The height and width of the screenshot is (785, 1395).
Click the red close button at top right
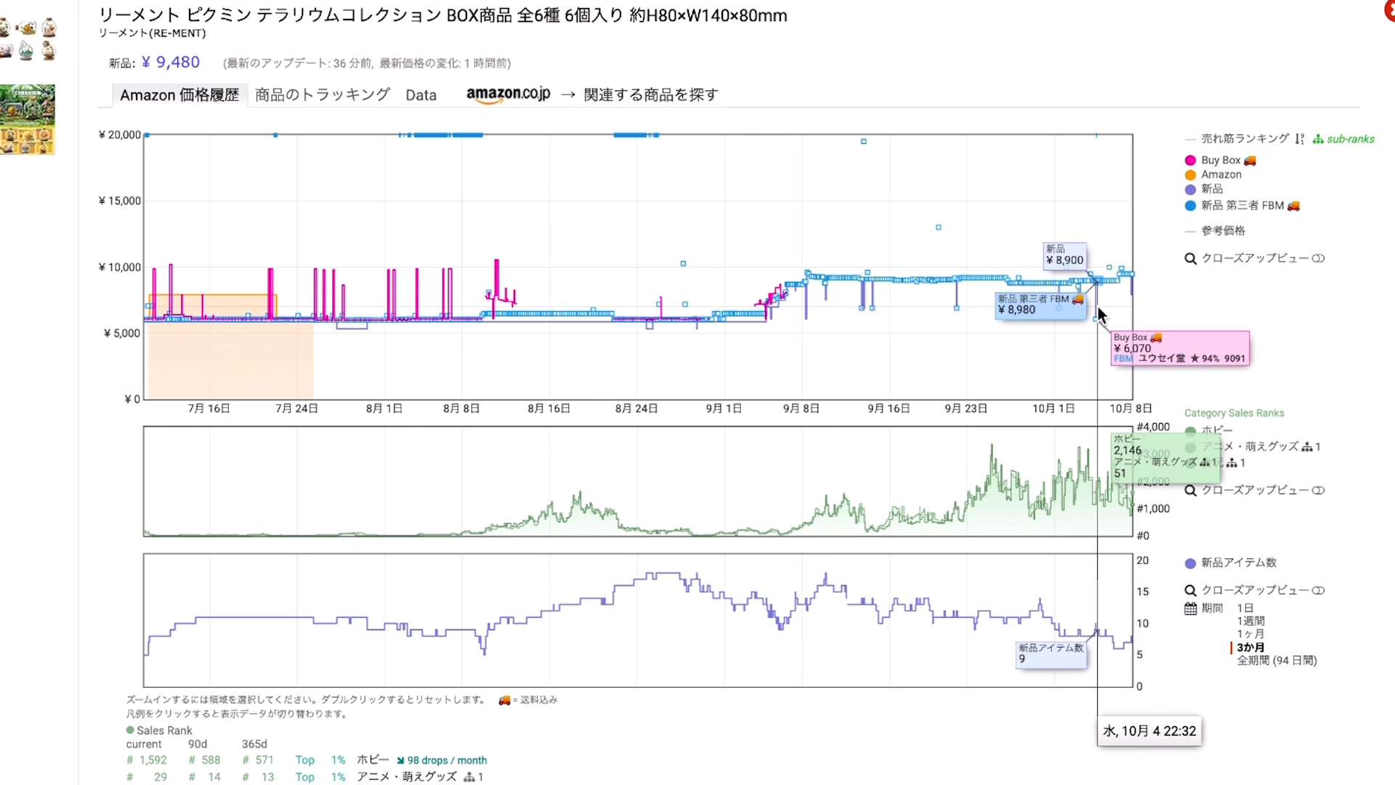point(1390,10)
